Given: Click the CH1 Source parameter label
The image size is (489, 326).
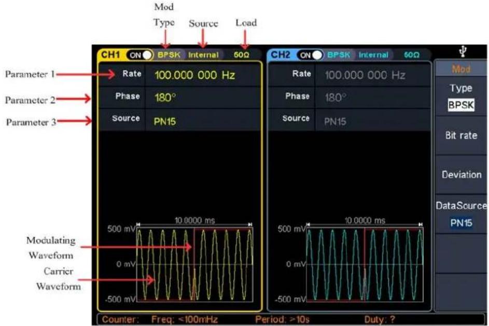Looking at the screenshot, I should 125,119.
